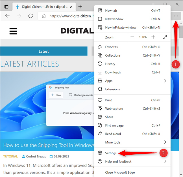Click the 100% zoom value
The image size is (183, 177).
(x=143, y=37)
